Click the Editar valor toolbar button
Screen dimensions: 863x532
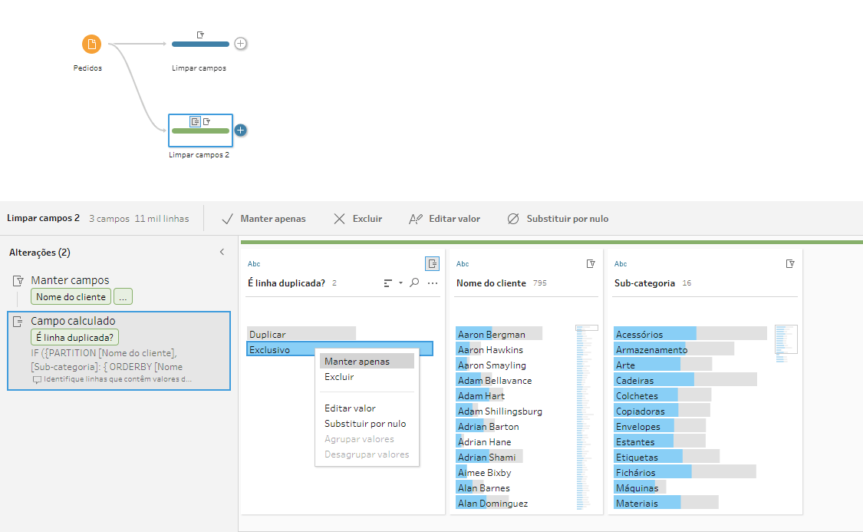pyautogui.click(x=445, y=219)
